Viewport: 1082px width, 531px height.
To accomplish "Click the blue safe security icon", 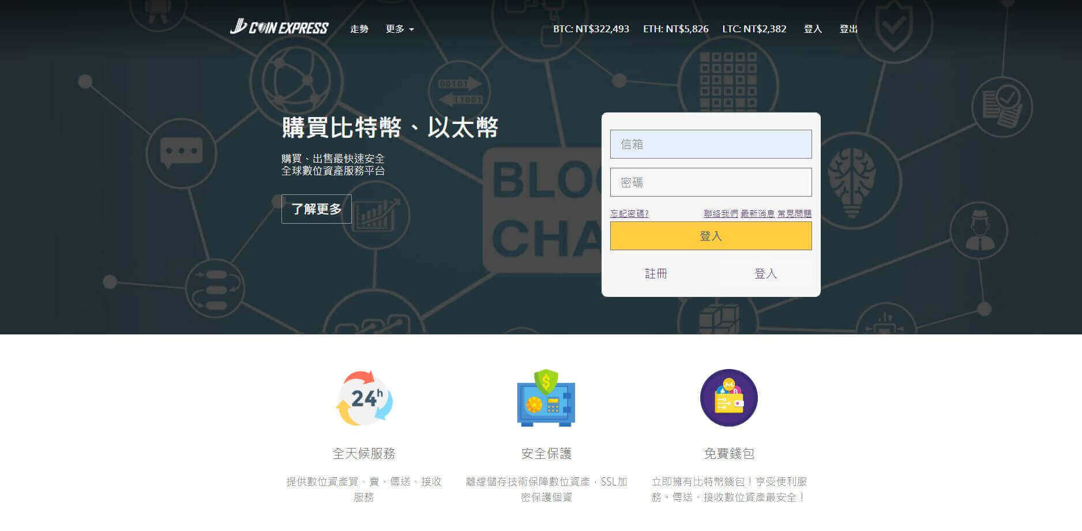I will (x=546, y=398).
